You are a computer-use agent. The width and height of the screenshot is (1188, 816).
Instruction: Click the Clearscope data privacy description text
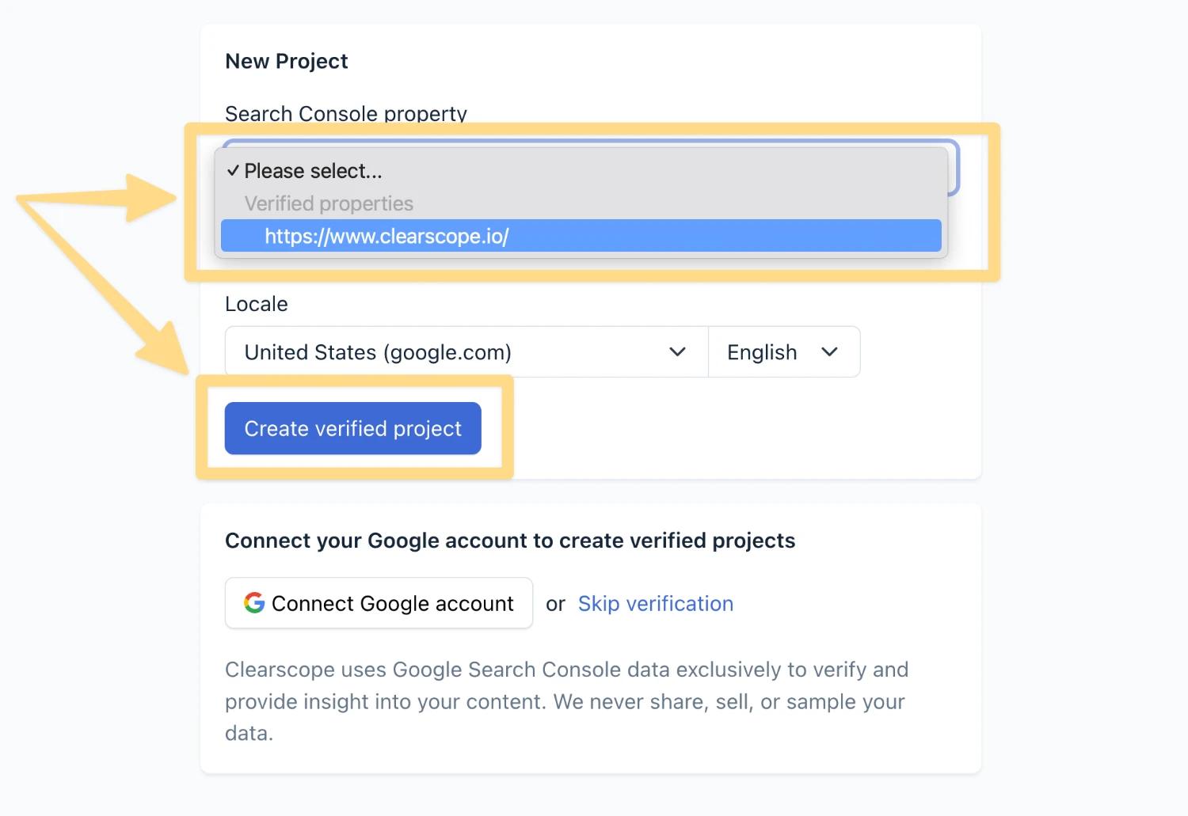566,701
